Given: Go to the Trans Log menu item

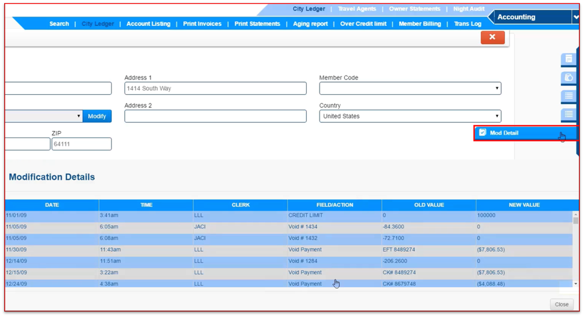Looking at the screenshot, I should click(x=467, y=24).
